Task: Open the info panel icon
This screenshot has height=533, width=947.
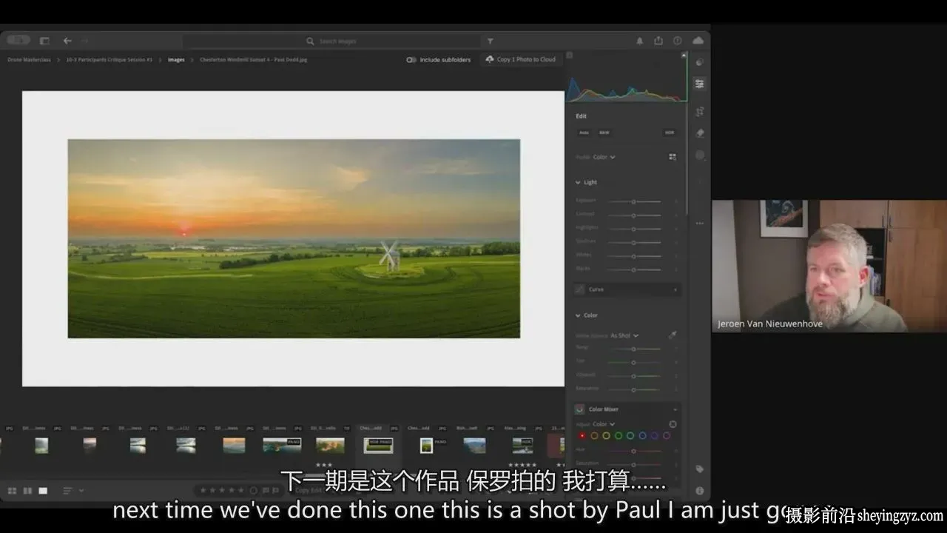Action: click(699, 490)
